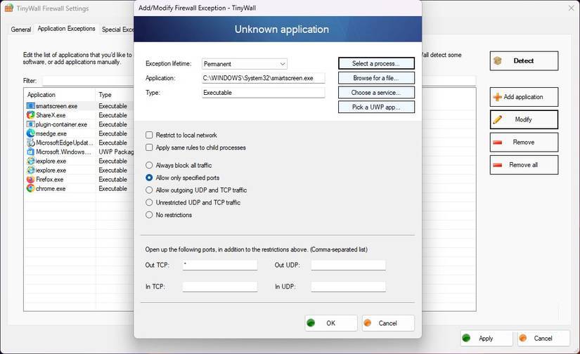Image resolution: width=580 pixels, height=354 pixels.
Task: Click the Executable cell in the chrome.exe row
Action: [x=112, y=188]
